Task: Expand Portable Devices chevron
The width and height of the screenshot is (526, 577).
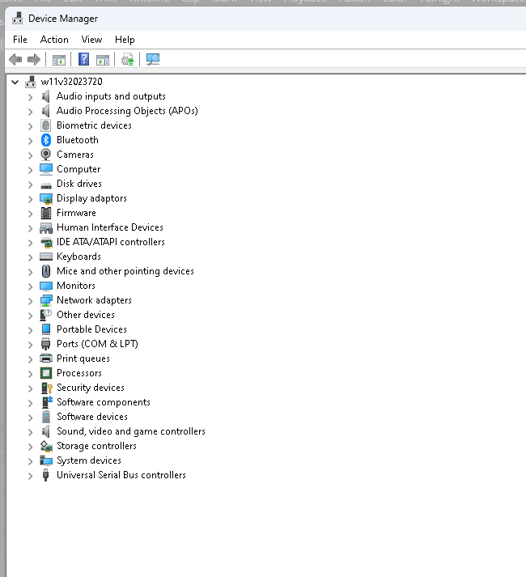Action: [x=31, y=329]
